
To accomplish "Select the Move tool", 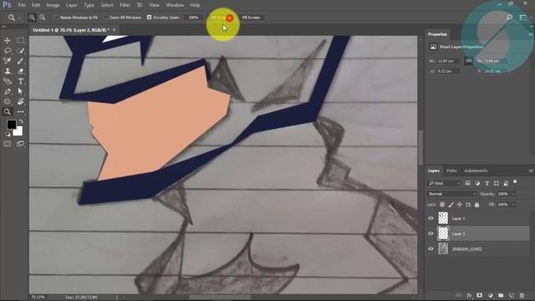I will click(x=8, y=41).
